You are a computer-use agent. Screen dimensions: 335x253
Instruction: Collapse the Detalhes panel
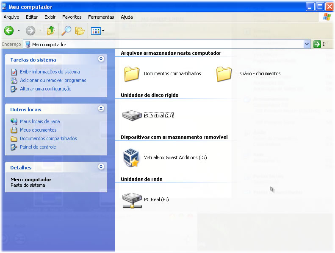click(x=101, y=166)
